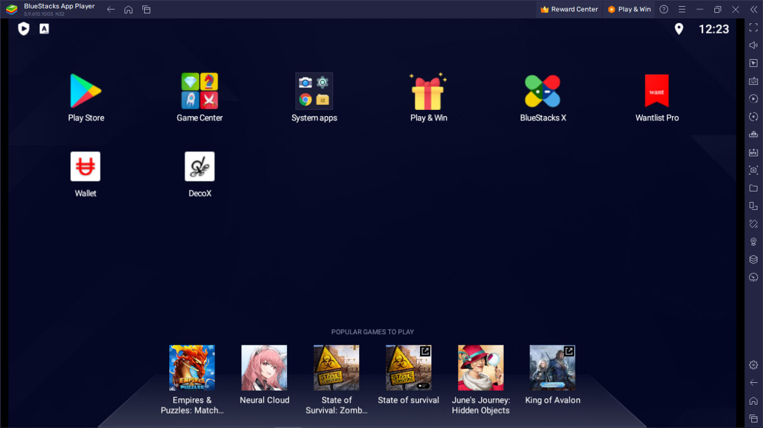Click the Popular Games To Play heading

click(373, 332)
